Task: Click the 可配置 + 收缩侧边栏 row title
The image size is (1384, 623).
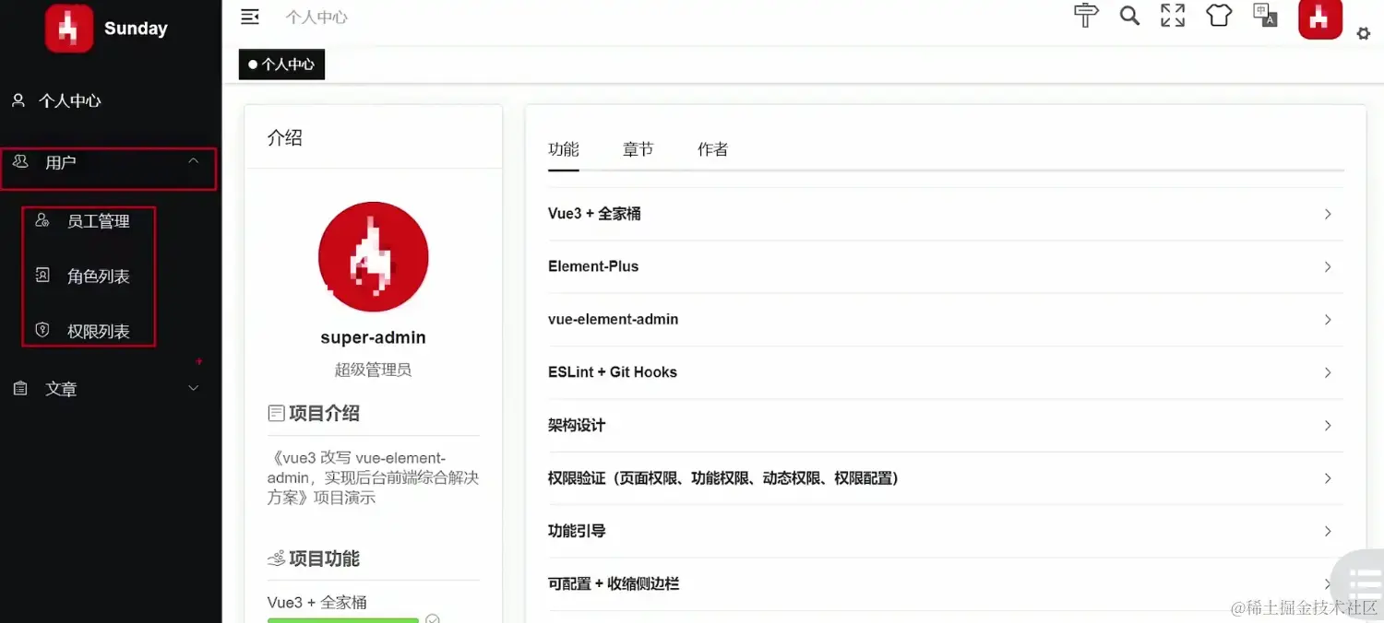Action: coord(614,583)
